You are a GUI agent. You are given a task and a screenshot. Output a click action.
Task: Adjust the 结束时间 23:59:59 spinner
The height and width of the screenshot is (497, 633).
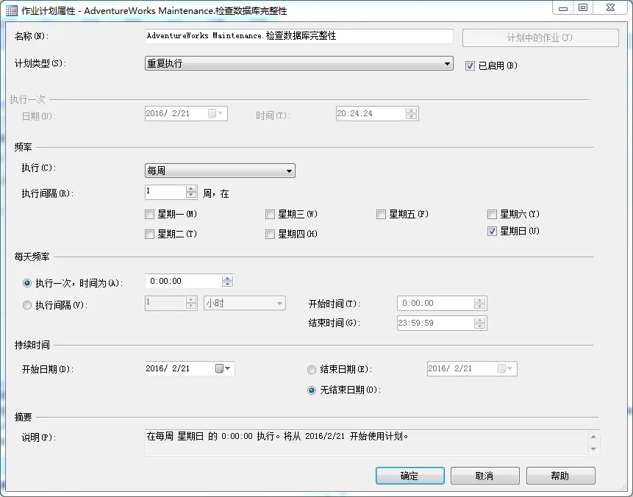point(479,323)
